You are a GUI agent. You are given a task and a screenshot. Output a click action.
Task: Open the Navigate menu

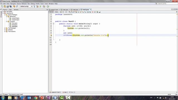(13, 4)
